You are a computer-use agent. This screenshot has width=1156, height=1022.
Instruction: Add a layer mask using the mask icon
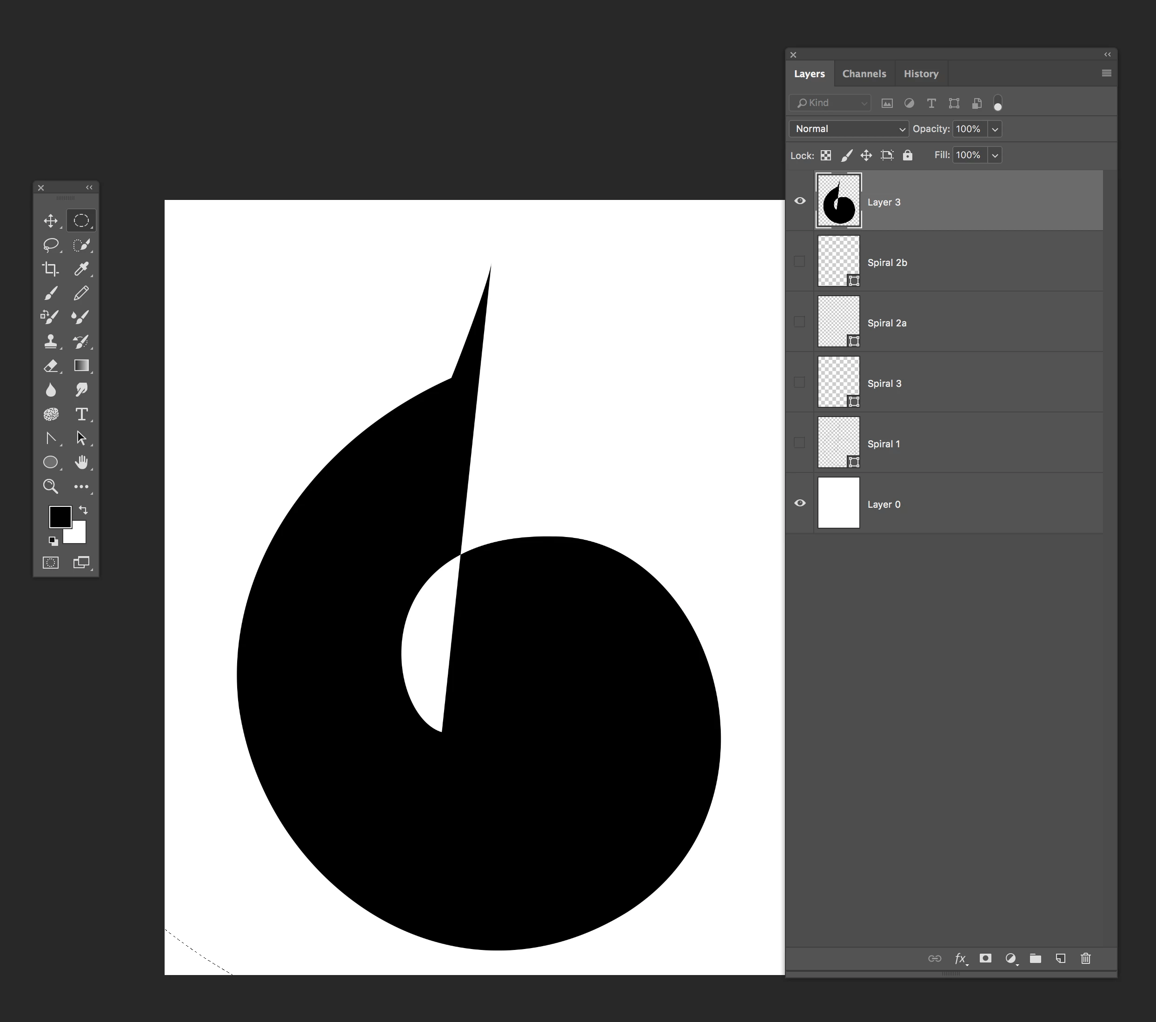tap(985, 958)
